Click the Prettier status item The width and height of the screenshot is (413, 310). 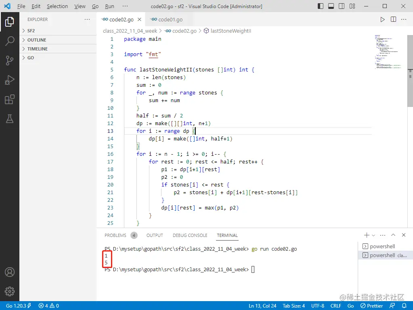[x=371, y=306]
